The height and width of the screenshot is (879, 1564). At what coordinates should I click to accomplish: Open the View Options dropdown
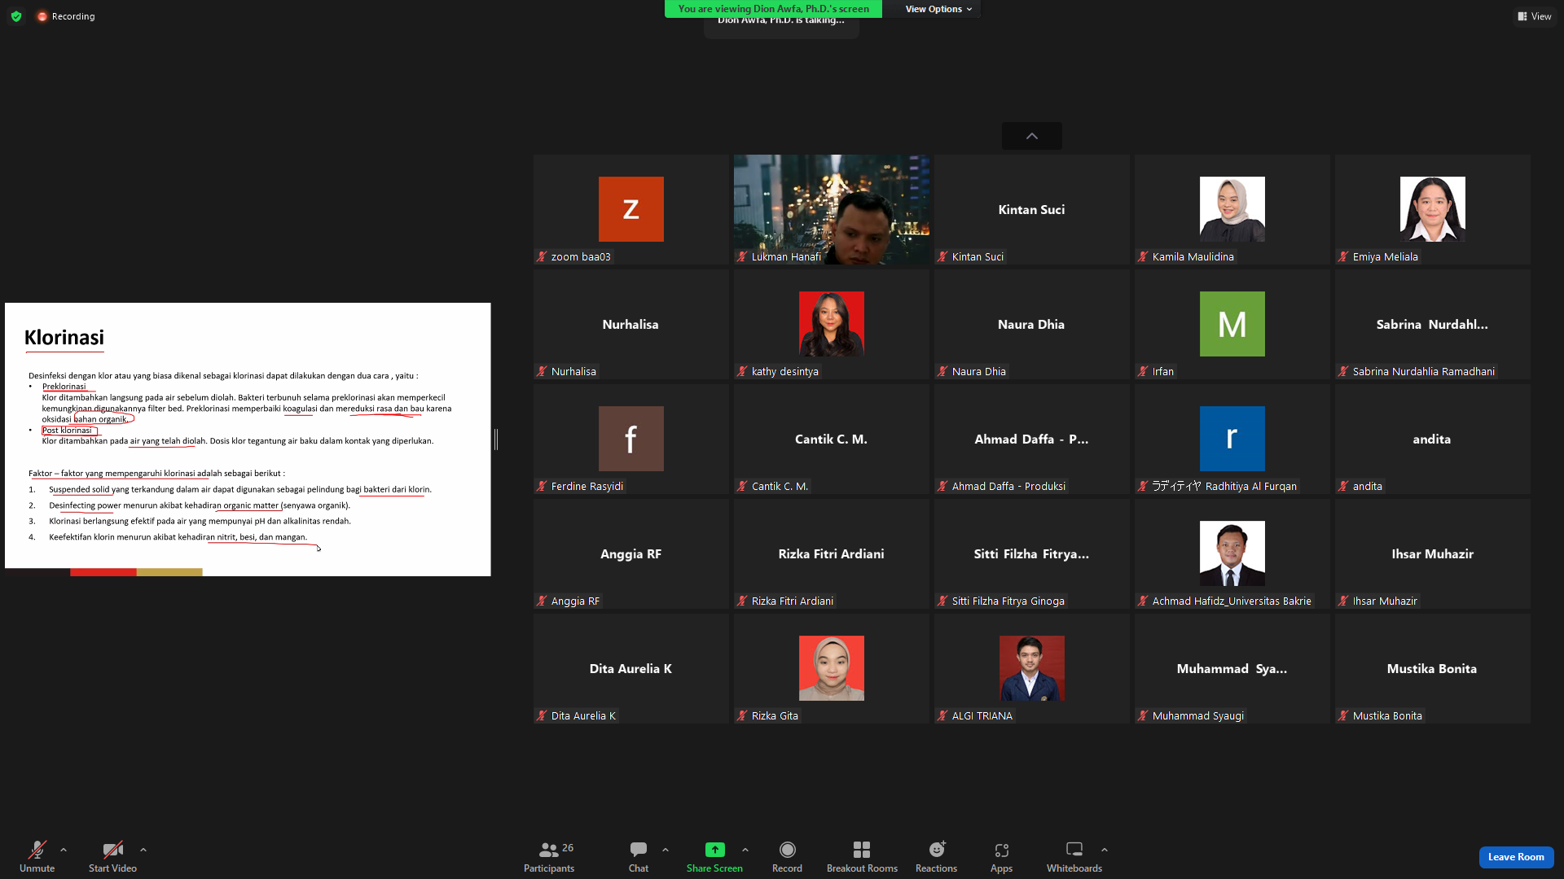(x=938, y=9)
